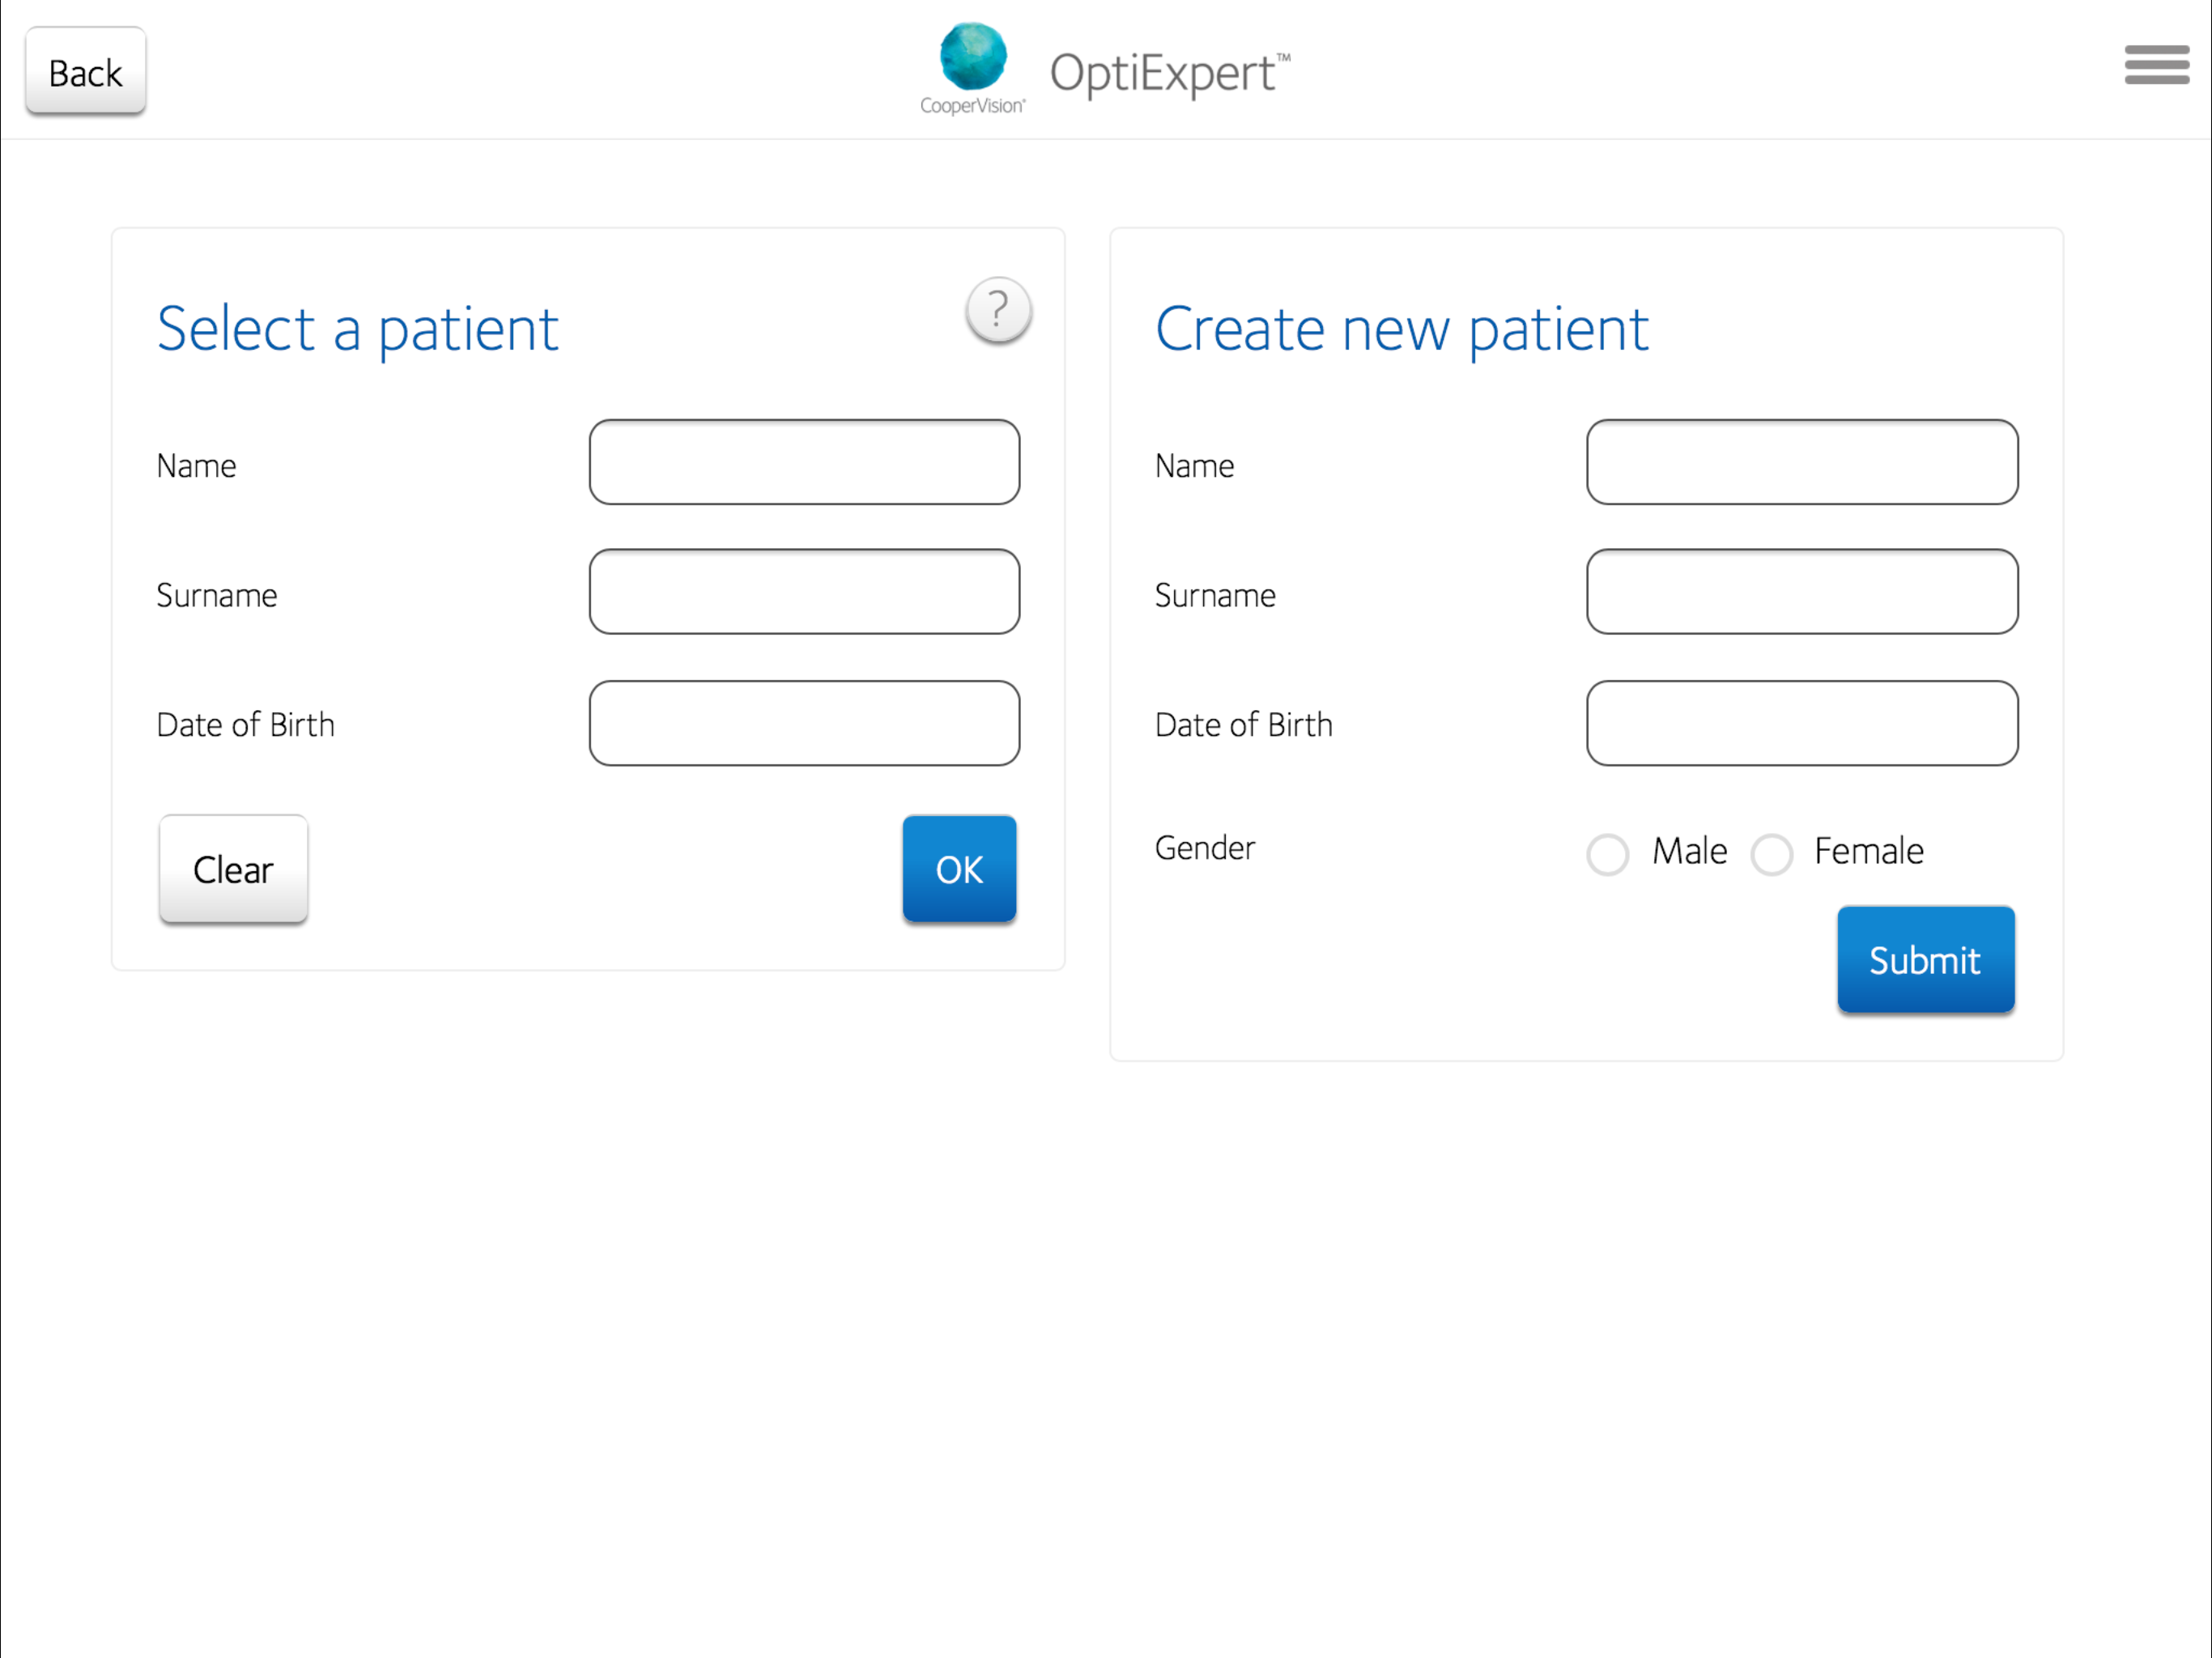Focus Date of Birth under Create new patient
Viewport: 2212px width, 1658px height.
(x=1802, y=723)
